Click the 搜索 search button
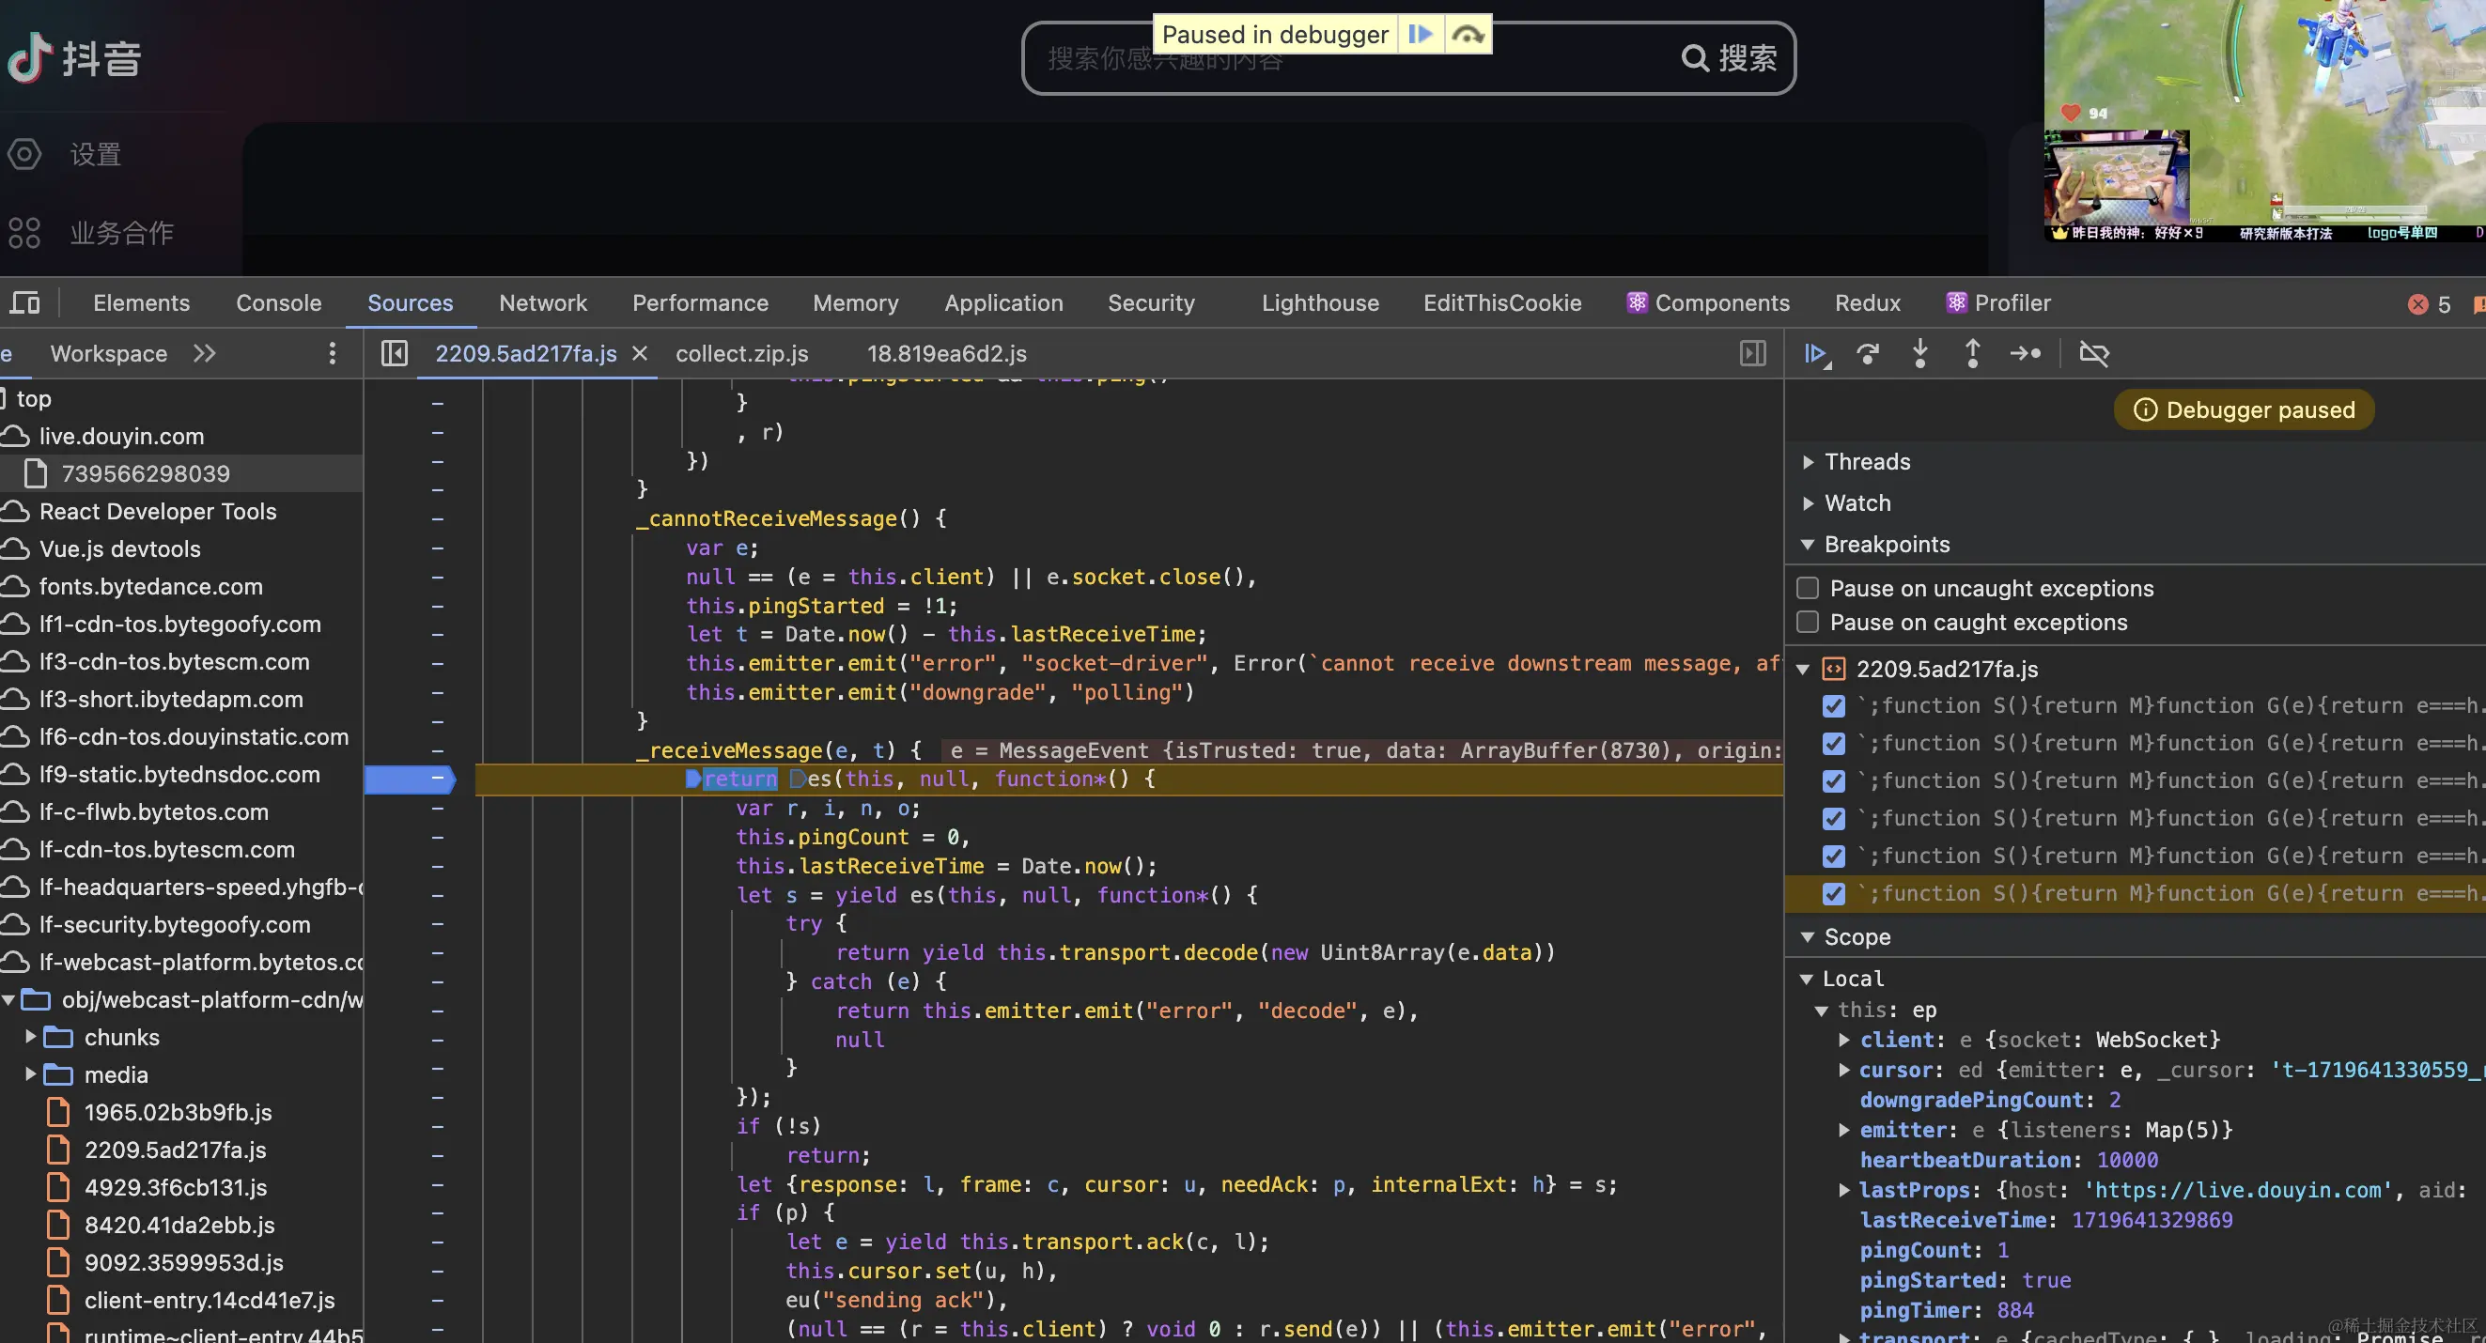This screenshot has width=2486, height=1343. tap(1729, 58)
